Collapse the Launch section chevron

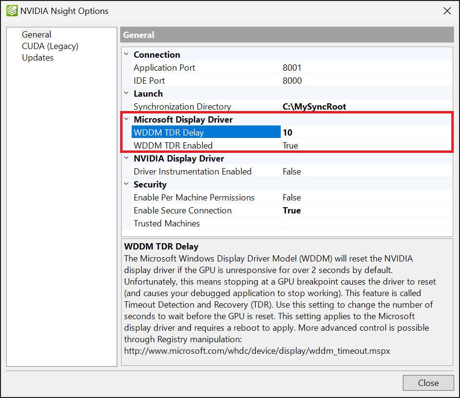tap(126, 93)
